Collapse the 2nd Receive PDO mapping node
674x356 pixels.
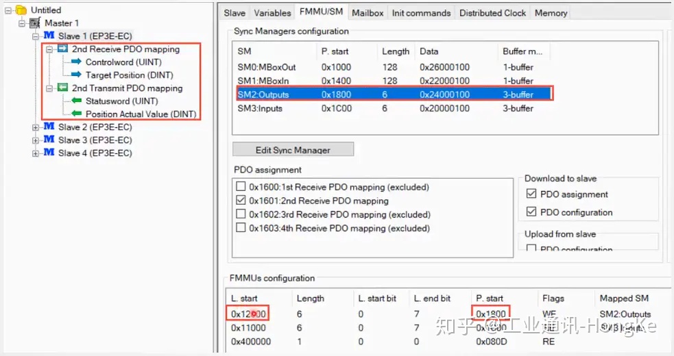49,49
